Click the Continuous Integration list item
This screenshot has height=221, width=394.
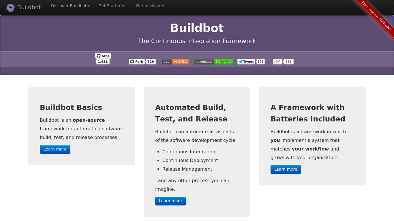click(189, 152)
